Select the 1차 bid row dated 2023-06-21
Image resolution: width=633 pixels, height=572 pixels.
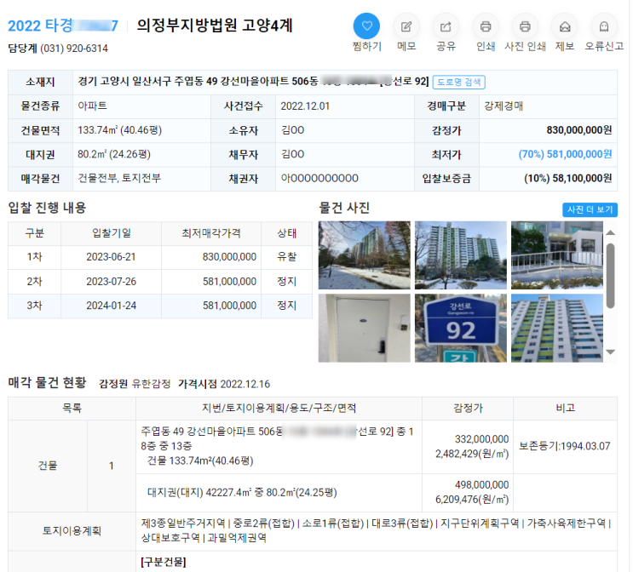[160, 257]
